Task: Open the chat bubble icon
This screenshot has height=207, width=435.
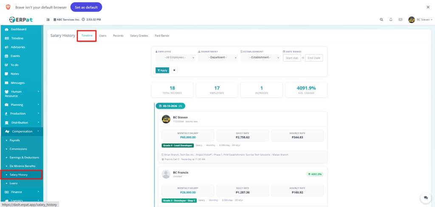Action: [x=426, y=198]
